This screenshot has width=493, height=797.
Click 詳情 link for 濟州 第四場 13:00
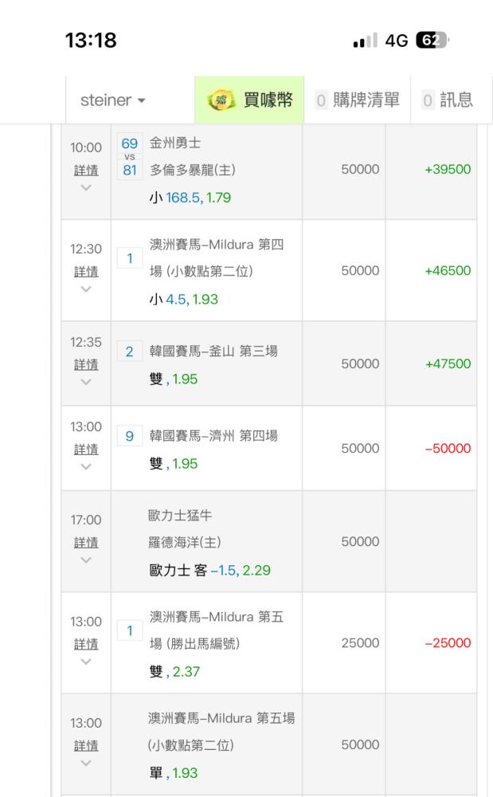[86, 450]
